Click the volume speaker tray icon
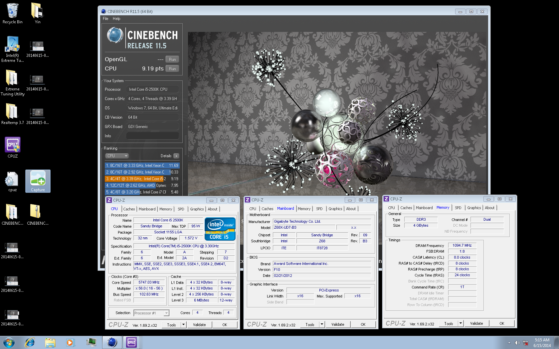This screenshot has width=559, height=349. pyautogui.click(x=517, y=343)
